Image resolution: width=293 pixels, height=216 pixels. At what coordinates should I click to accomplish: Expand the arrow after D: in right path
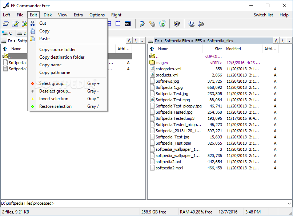[x=161, y=41]
